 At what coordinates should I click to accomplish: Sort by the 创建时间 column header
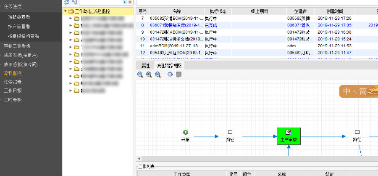point(335,11)
